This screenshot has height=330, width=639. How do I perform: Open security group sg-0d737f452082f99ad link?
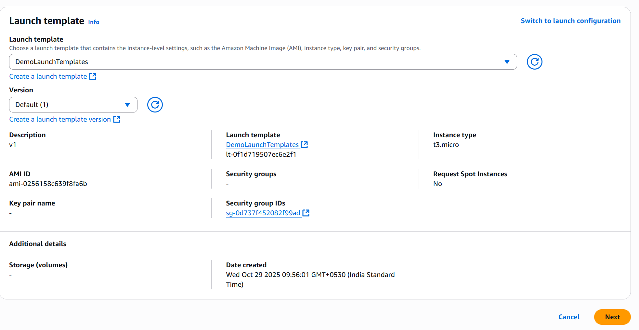[263, 213]
